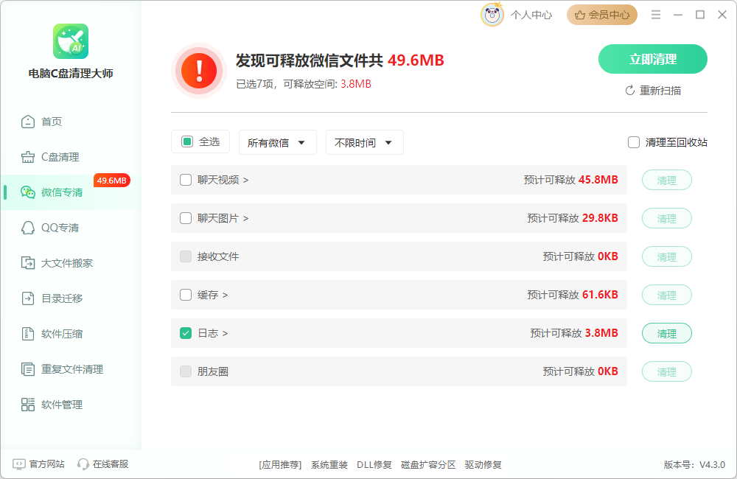This screenshot has width=737, height=479.
Task: Expand 缓存 details arrow
Action: [x=225, y=296]
